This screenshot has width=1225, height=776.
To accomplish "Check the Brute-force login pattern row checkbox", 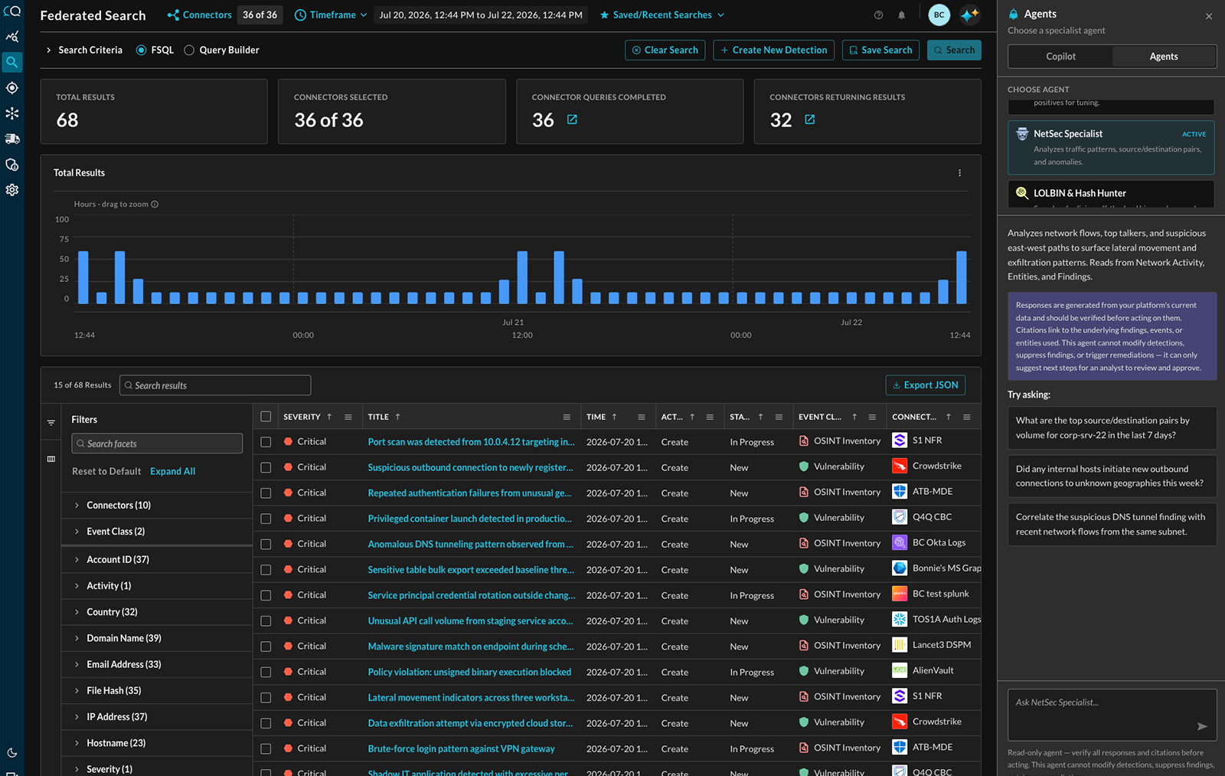I will [x=266, y=748].
